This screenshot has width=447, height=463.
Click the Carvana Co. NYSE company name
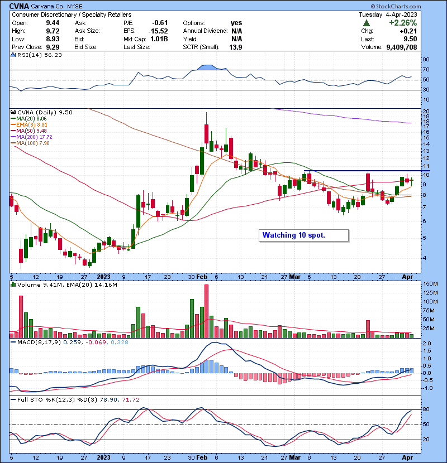[x=56, y=6]
